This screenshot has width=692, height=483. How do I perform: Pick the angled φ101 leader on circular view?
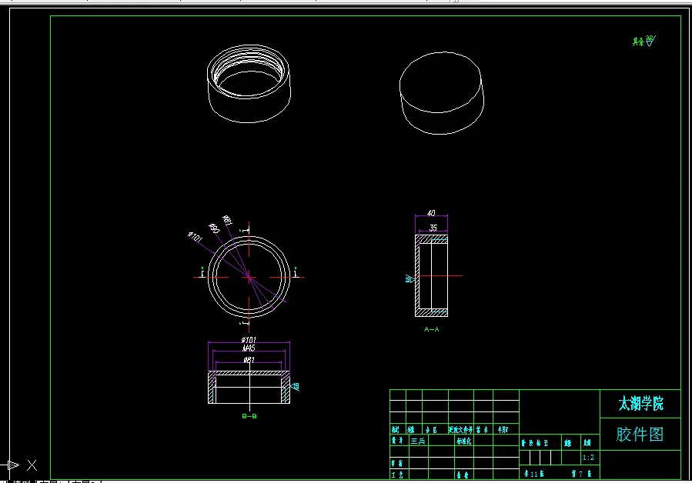(195, 237)
